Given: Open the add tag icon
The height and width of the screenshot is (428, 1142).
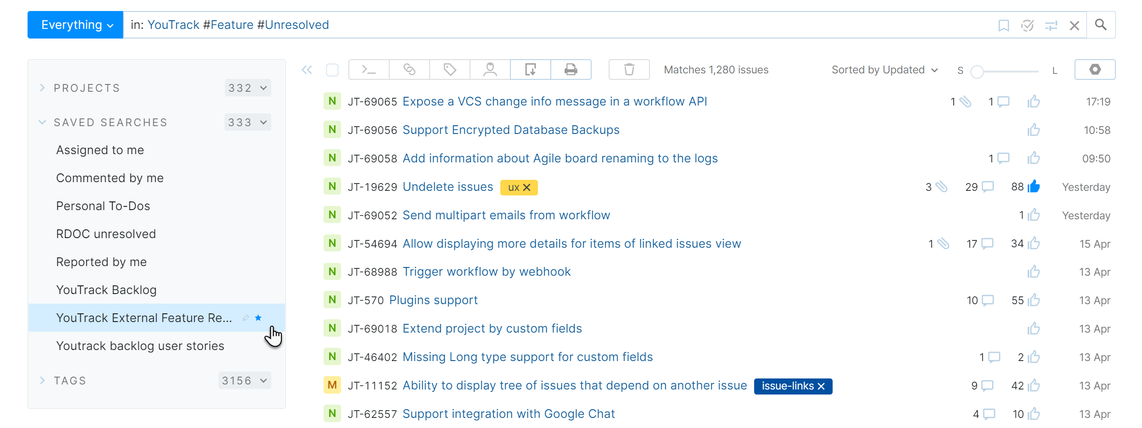Looking at the screenshot, I should pyautogui.click(x=449, y=69).
